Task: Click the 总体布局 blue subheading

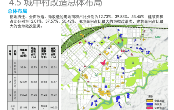Action: 17,11
